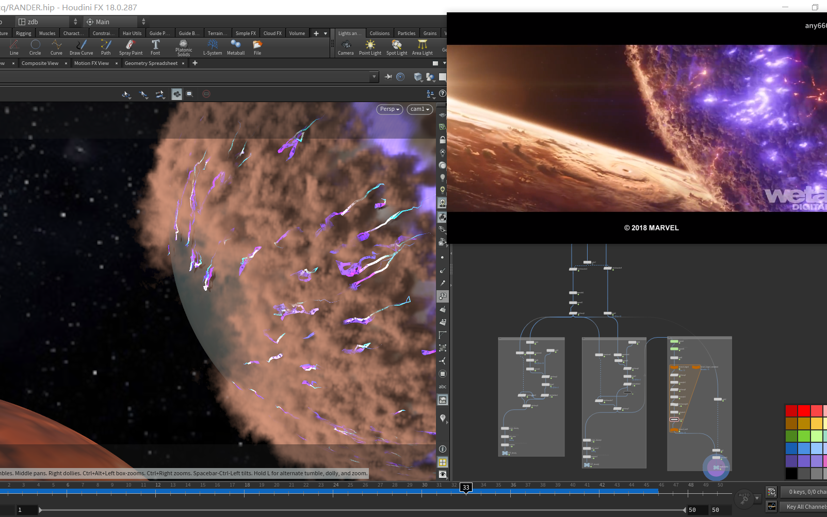The width and height of the screenshot is (827, 517).
Task: Click the frame 33 timeline marker
Action: [466, 488]
